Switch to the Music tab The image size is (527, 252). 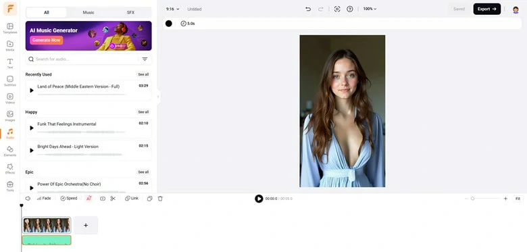tap(89, 12)
